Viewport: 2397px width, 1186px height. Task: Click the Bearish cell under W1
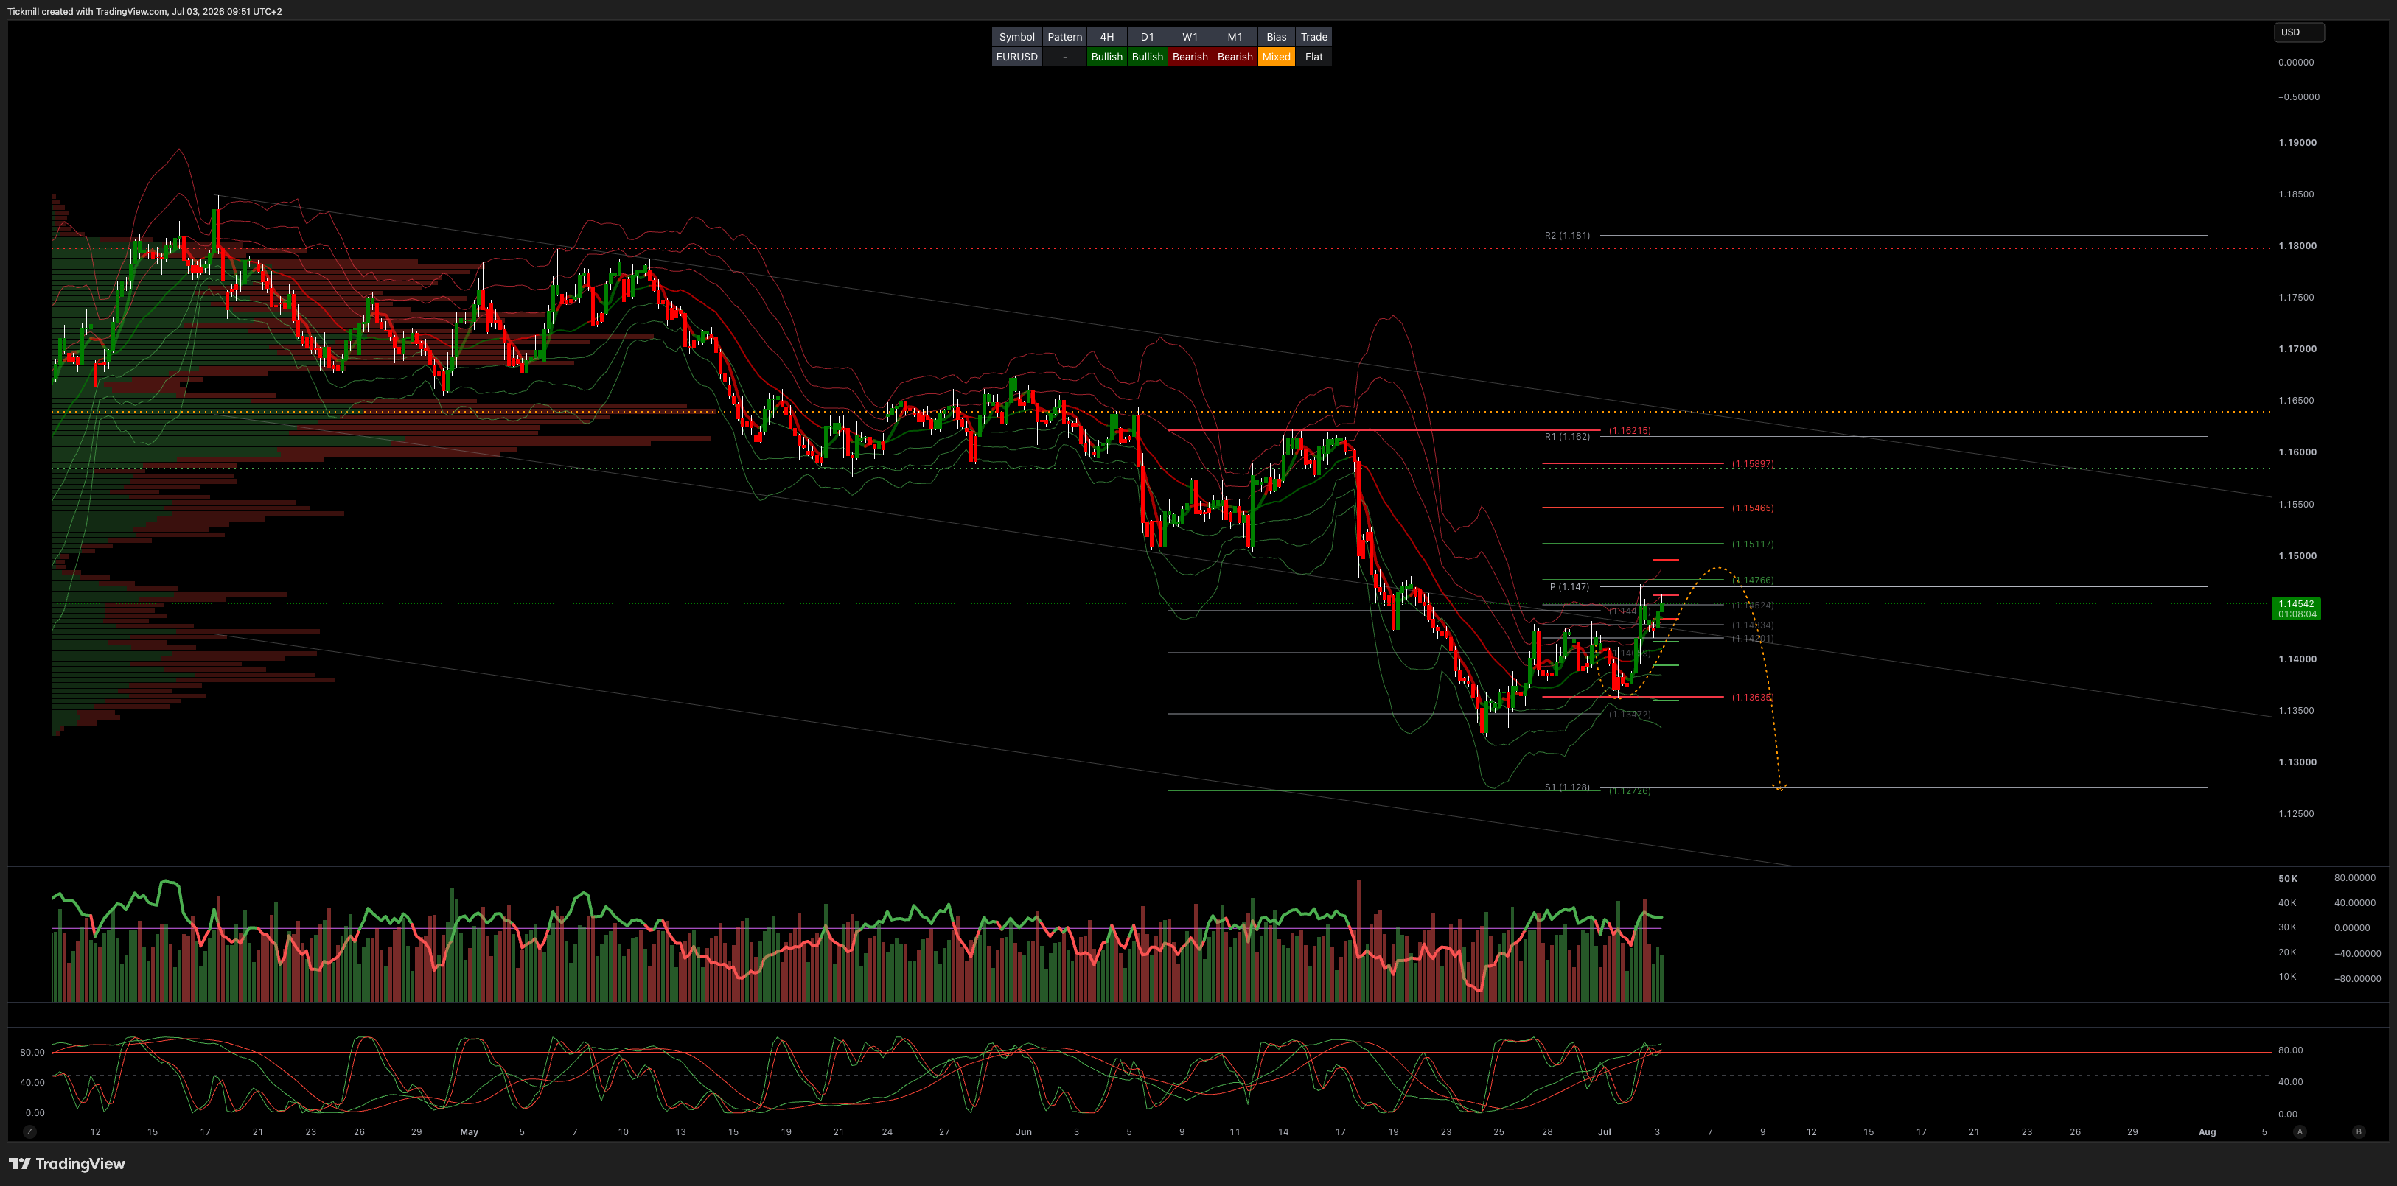1190,57
